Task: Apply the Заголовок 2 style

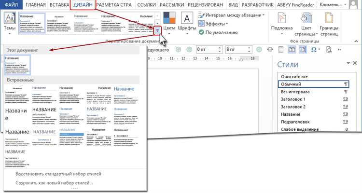Action: click(x=314, y=107)
